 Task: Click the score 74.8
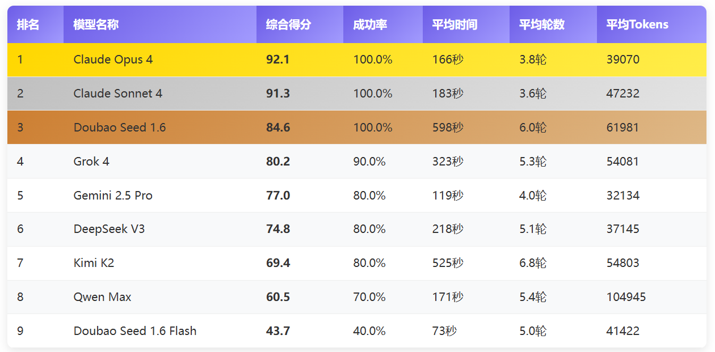[278, 229]
